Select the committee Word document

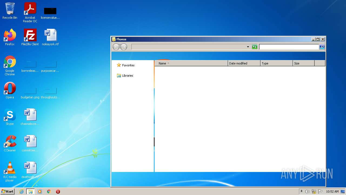pos(30,144)
